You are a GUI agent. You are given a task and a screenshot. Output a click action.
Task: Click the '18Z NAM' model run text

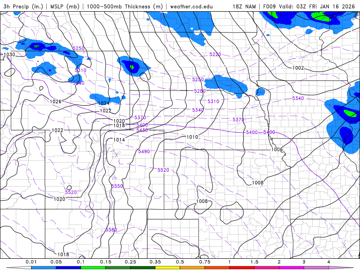tap(244, 6)
